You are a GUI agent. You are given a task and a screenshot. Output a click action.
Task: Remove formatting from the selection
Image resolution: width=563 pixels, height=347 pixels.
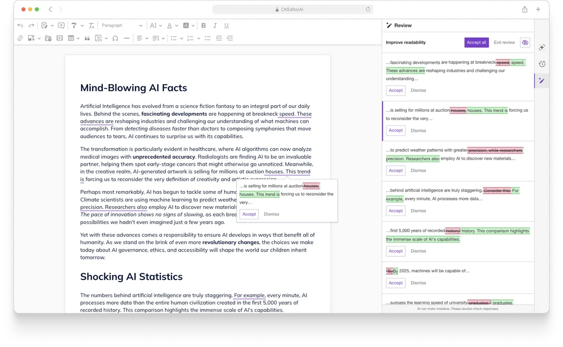pyautogui.click(x=91, y=25)
